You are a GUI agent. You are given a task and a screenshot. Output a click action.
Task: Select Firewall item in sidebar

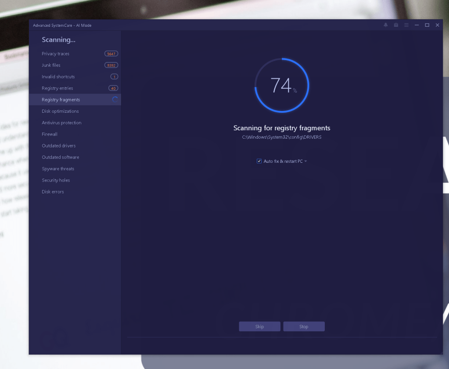click(x=75, y=134)
